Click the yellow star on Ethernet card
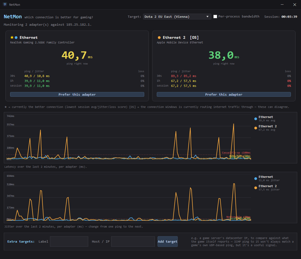This screenshot has height=259, width=301. [12, 37]
